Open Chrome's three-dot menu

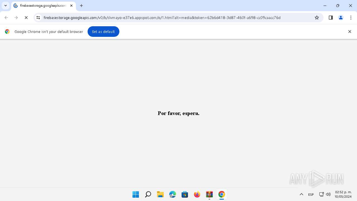[351, 18]
